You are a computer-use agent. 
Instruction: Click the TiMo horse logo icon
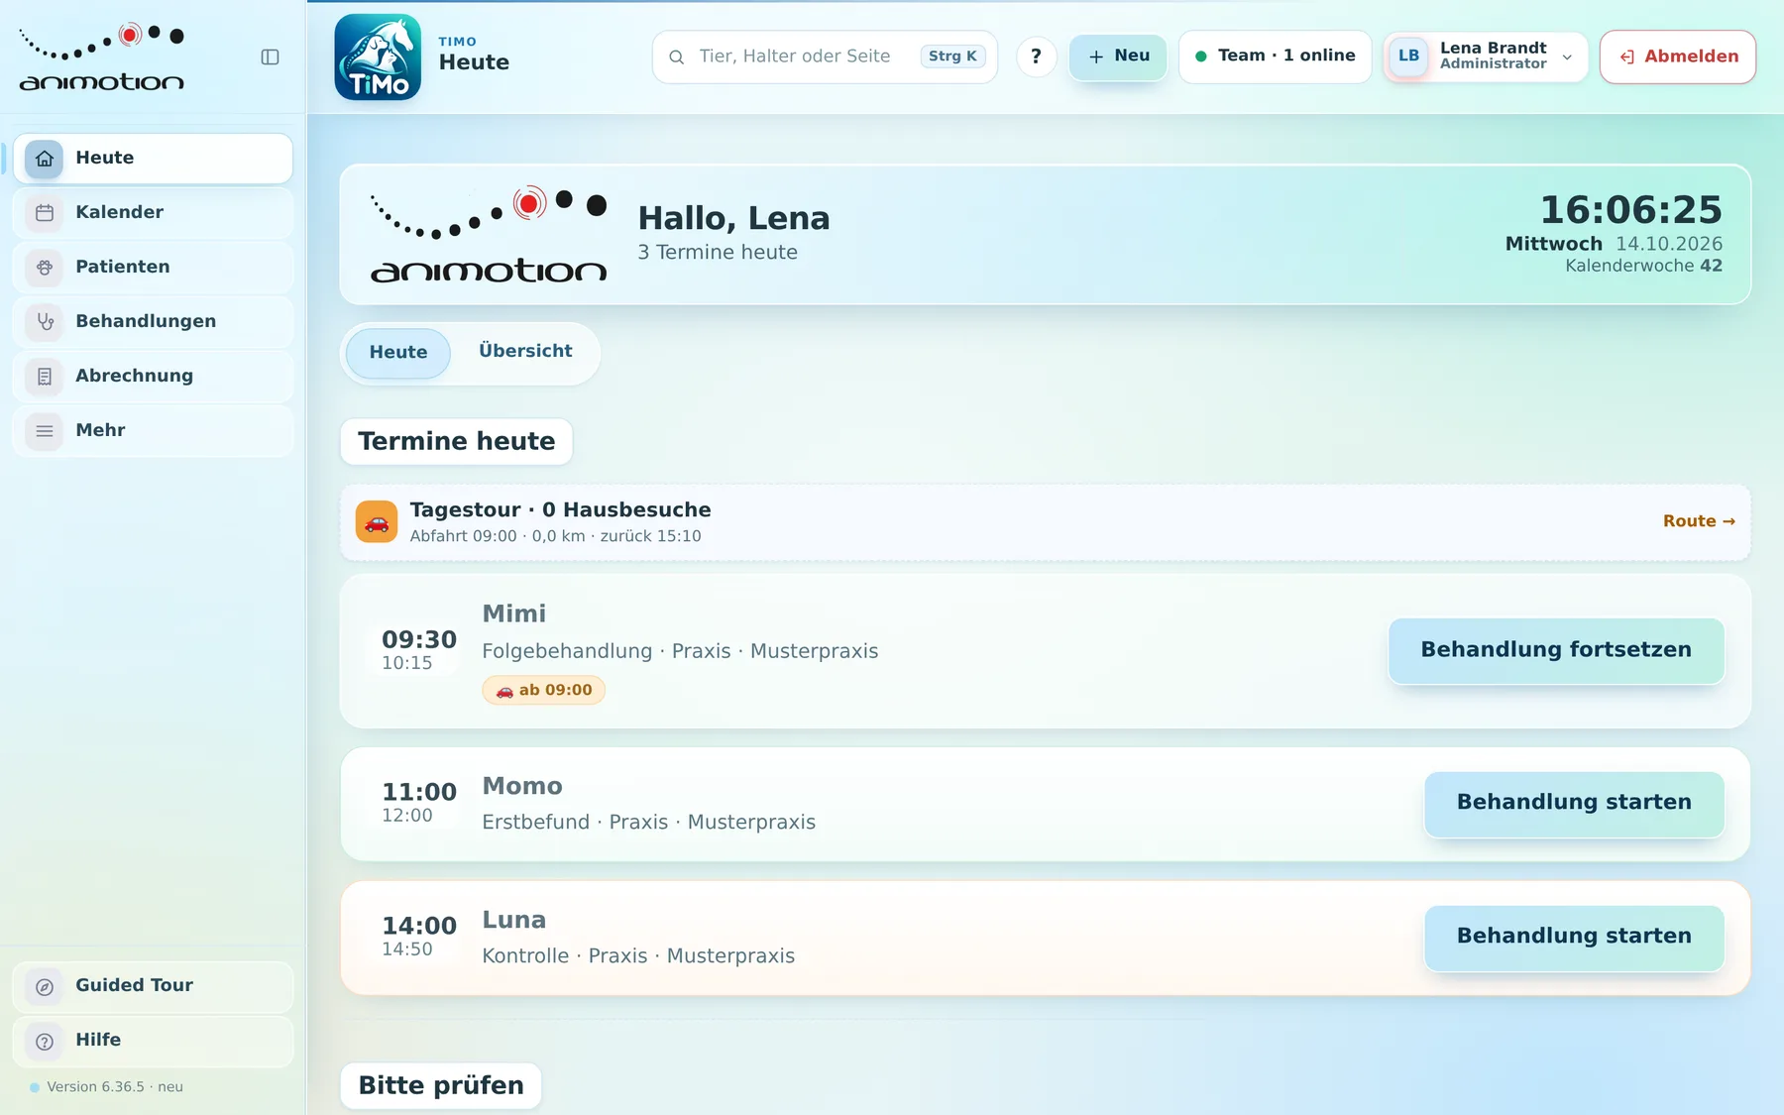point(378,56)
